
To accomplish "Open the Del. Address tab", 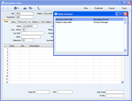I will [x=46, y=22].
